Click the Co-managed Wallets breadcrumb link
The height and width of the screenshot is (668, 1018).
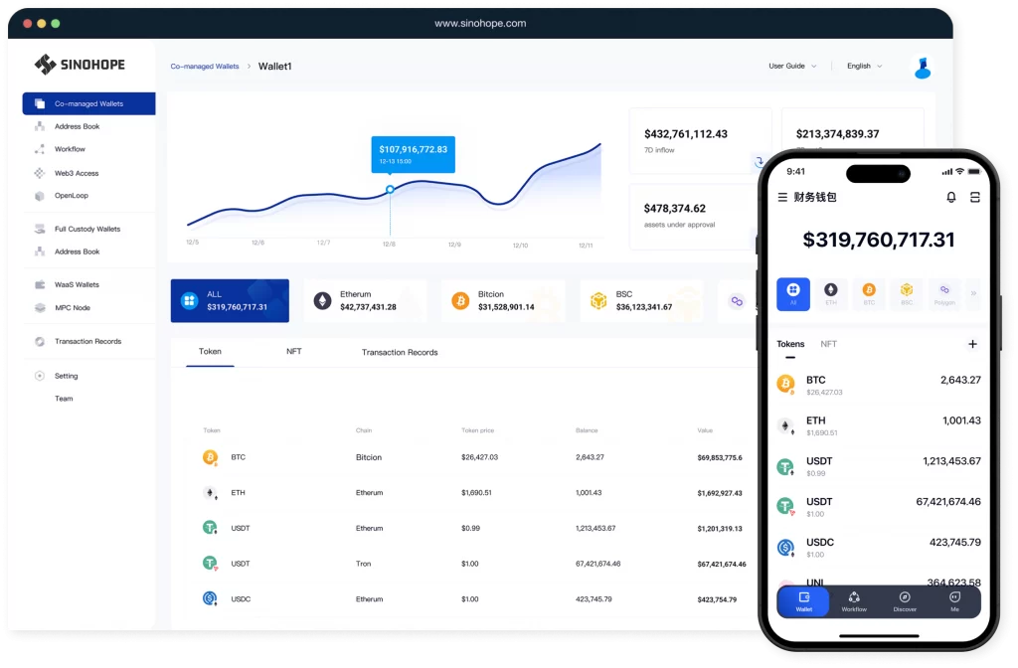205,67
